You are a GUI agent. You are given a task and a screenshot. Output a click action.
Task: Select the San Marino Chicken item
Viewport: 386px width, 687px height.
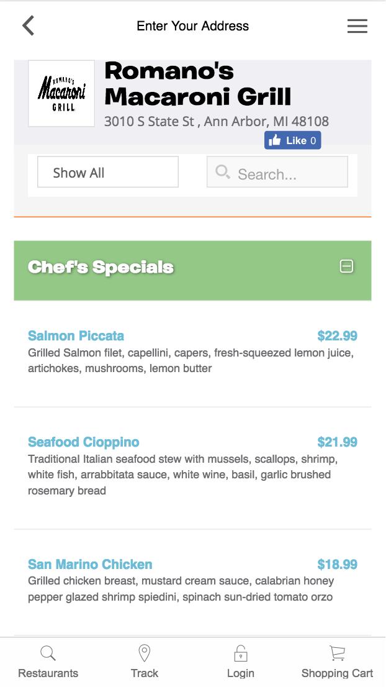click(90, 565)
